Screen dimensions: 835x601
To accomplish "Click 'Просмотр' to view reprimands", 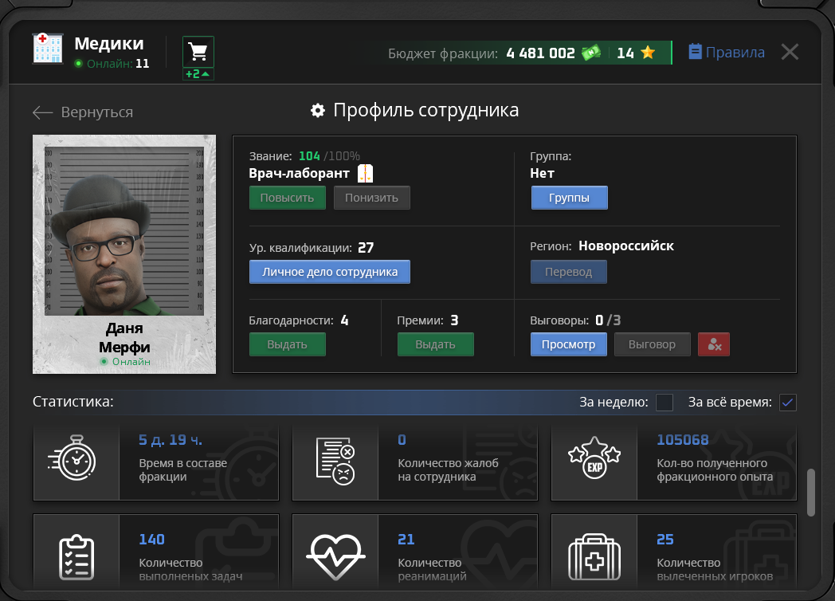I will 568,344.
